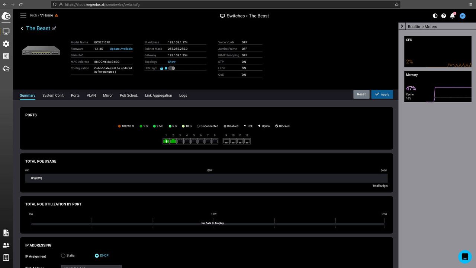Switch to the System Conf. tab
This screenshot has width=476, height=268.
(53, 96)
